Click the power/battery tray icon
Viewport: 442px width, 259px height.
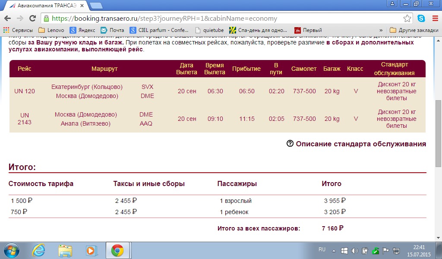pos(365,250)
